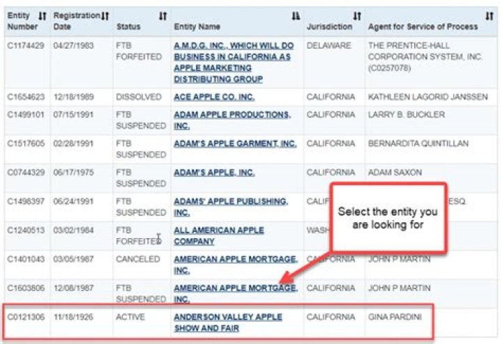The width and height of the screenshot is (502, 344).
Task: Sort by Agent for Service of Process arrows
Action: pos(489,15)
